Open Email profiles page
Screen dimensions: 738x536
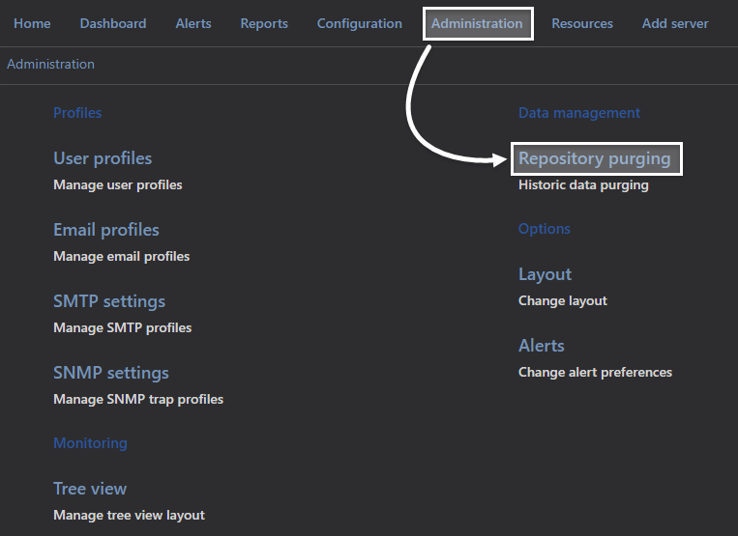click(105, 230)
